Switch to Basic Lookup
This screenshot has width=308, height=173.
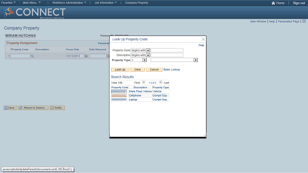[x=172, y=69]
